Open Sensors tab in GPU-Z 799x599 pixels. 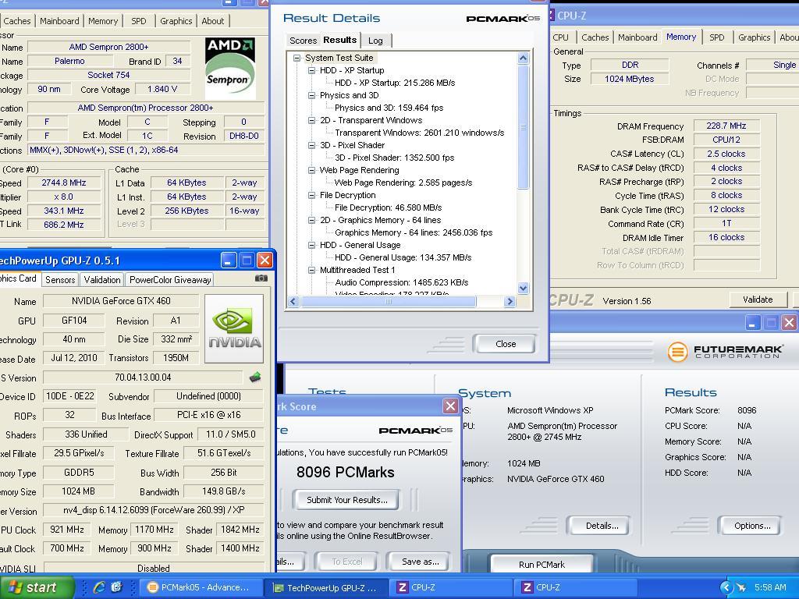click(60, 280)
